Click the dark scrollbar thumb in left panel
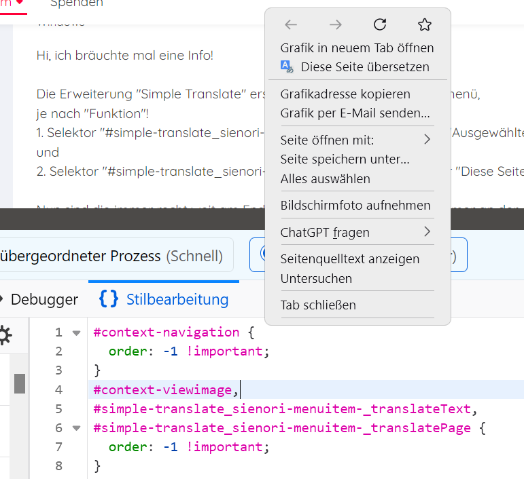The height and width of the screenshot is (479, 524). pyautogui.click(x=20, y=383)
